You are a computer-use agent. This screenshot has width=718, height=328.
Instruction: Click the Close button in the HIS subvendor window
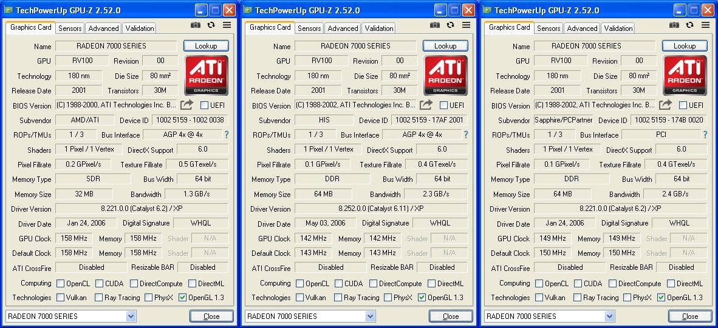(x=451, y=316)
